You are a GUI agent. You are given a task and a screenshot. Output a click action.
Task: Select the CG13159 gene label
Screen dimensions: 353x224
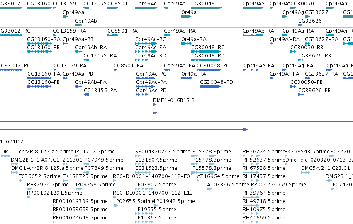[x=64, y=4]
